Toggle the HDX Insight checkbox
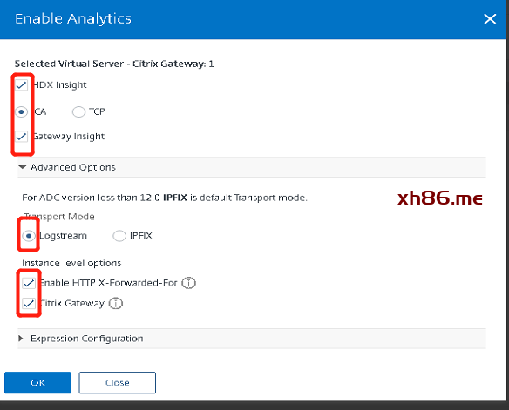The width and height of the screenshot is (509, 410). tap(22, 85)
